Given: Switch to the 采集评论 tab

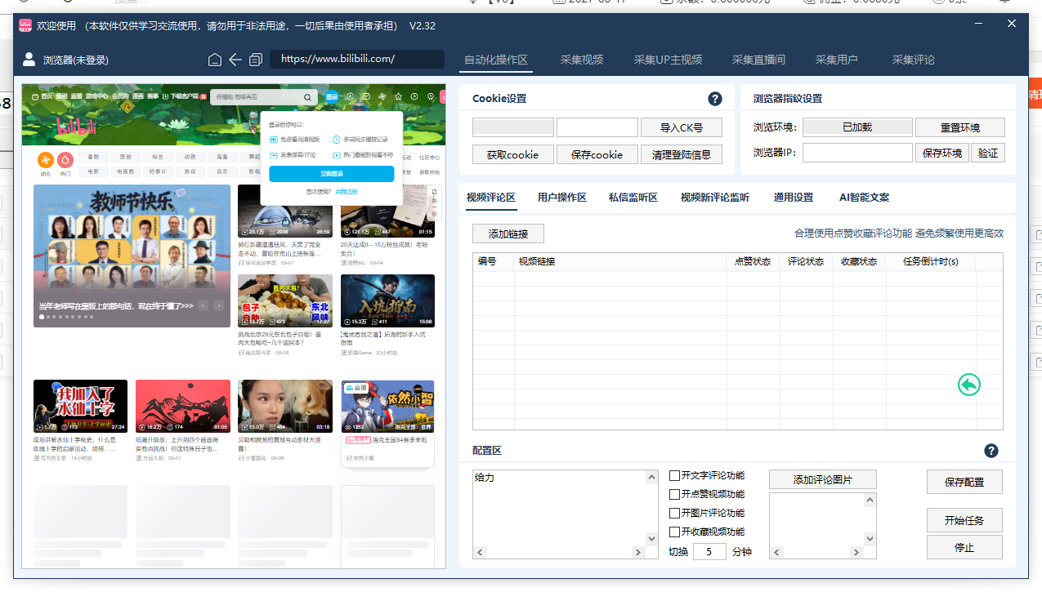Looking at the screenshot, I should (914, 60).
